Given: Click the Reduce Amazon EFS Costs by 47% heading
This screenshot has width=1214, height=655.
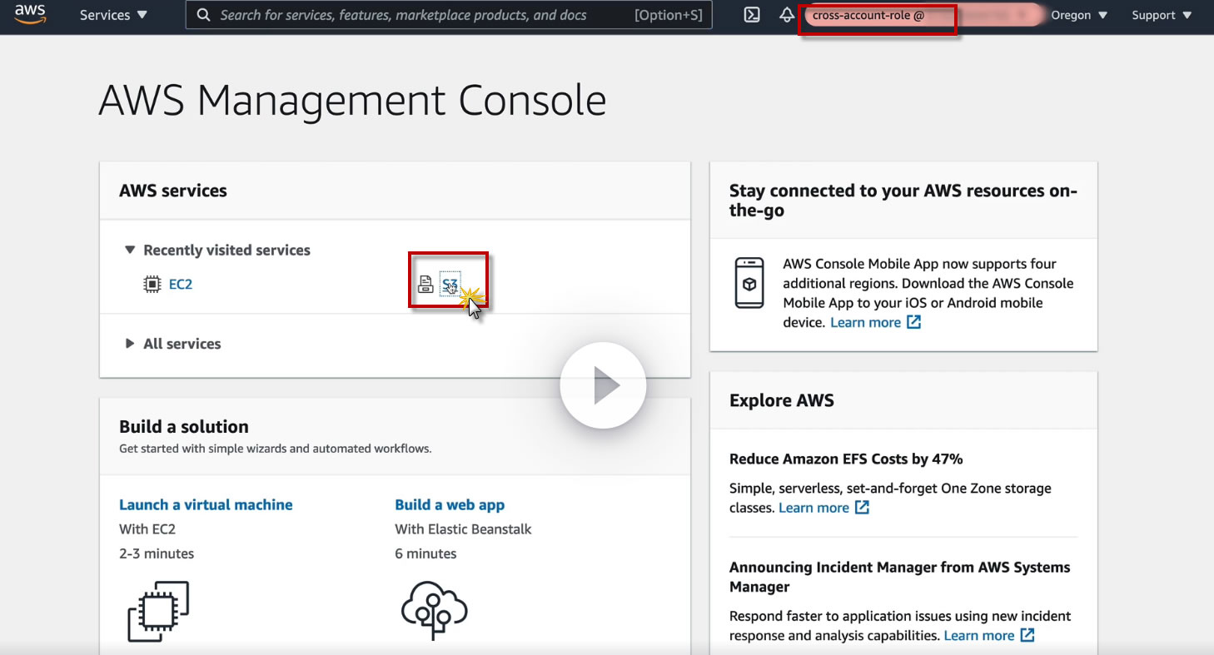Looking at the screenshot, I should coord(846,459).
